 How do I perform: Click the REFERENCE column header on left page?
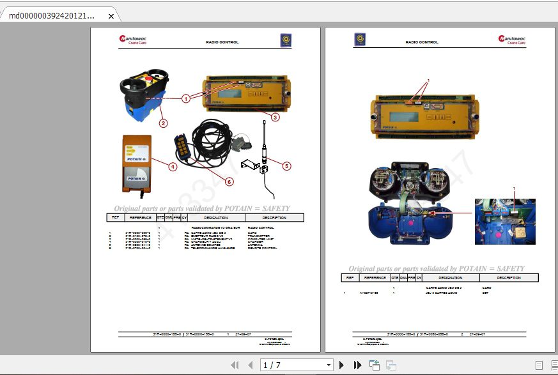click(x=140, y=218)
